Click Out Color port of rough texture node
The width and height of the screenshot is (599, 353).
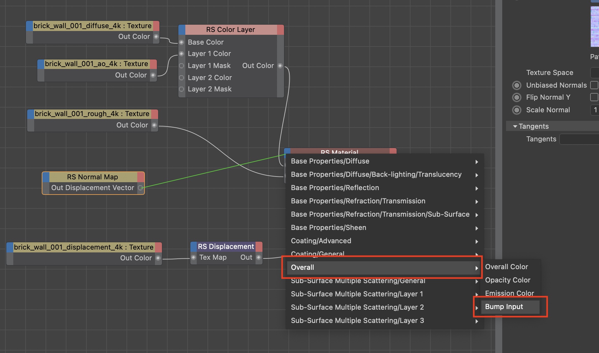[x=154, y=125]
